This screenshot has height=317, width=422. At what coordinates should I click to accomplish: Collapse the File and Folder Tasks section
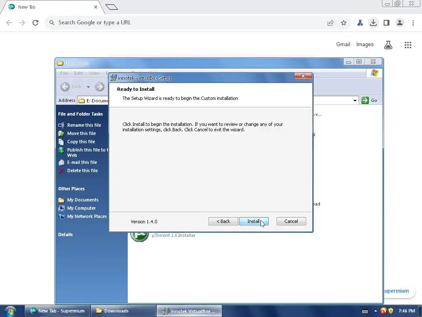coord(80,114)
